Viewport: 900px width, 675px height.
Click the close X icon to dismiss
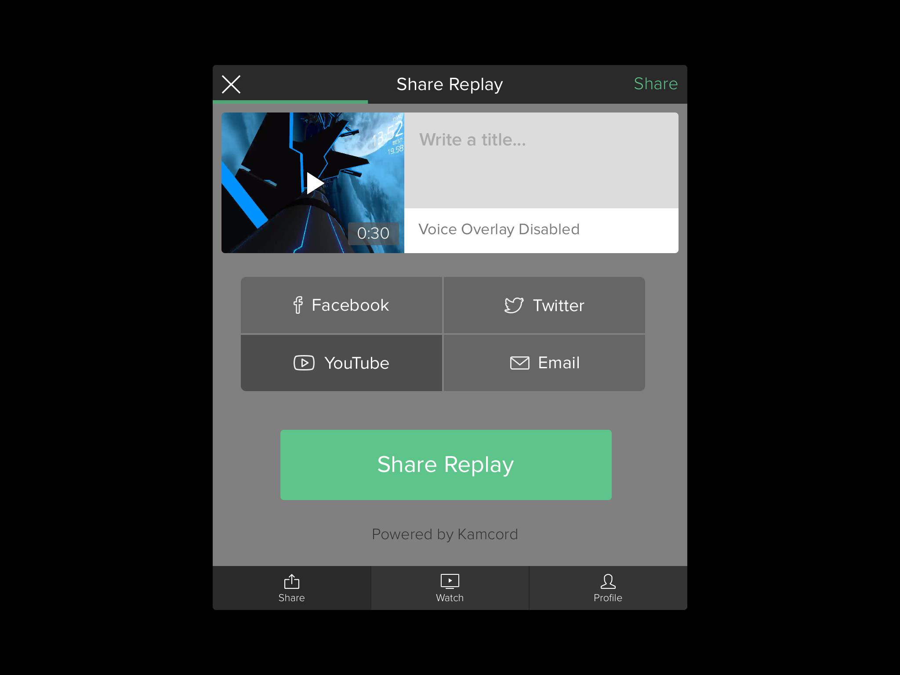click(x=232, y=83)
